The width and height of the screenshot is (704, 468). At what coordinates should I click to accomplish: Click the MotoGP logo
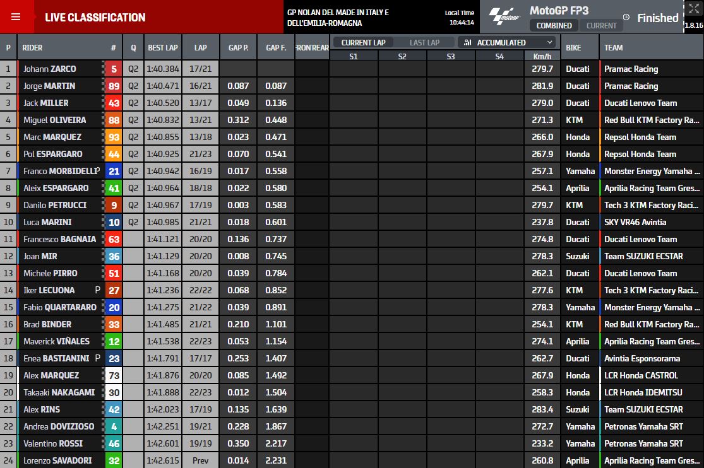[504, 16]
